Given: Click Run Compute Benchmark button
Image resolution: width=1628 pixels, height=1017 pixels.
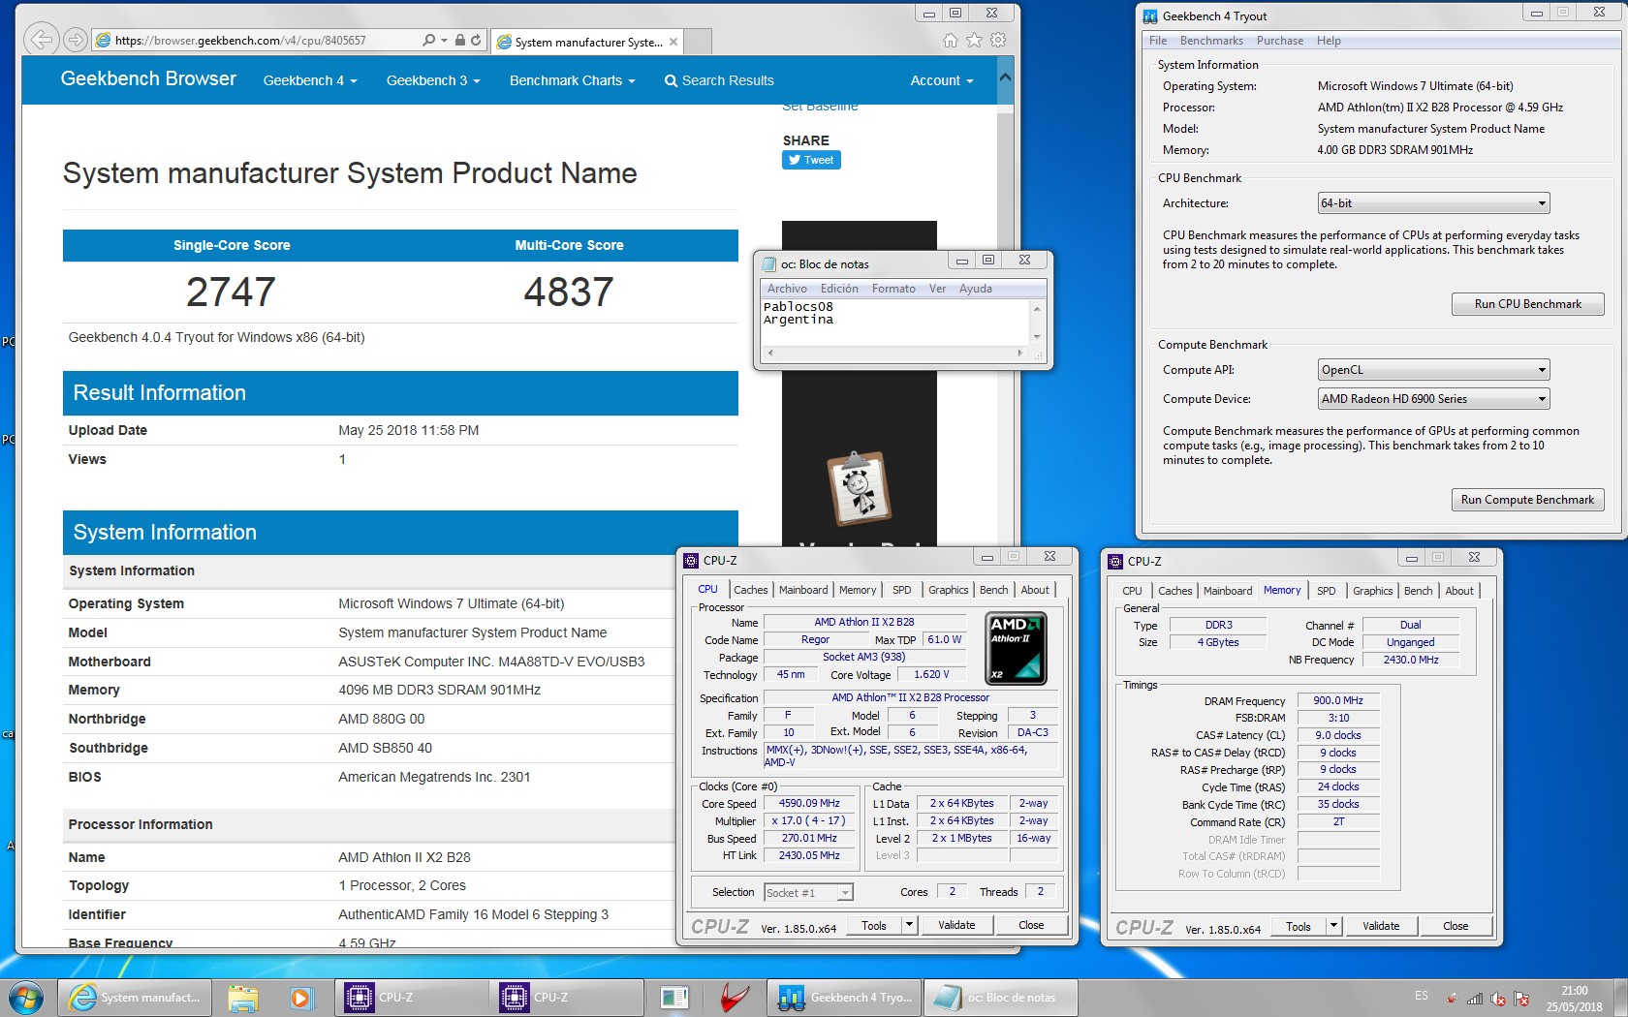Looking at the screenshot, I should pos(1527,500).
